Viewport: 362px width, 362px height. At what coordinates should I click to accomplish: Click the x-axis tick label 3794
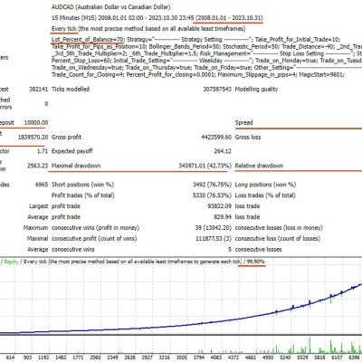(201, 357)
